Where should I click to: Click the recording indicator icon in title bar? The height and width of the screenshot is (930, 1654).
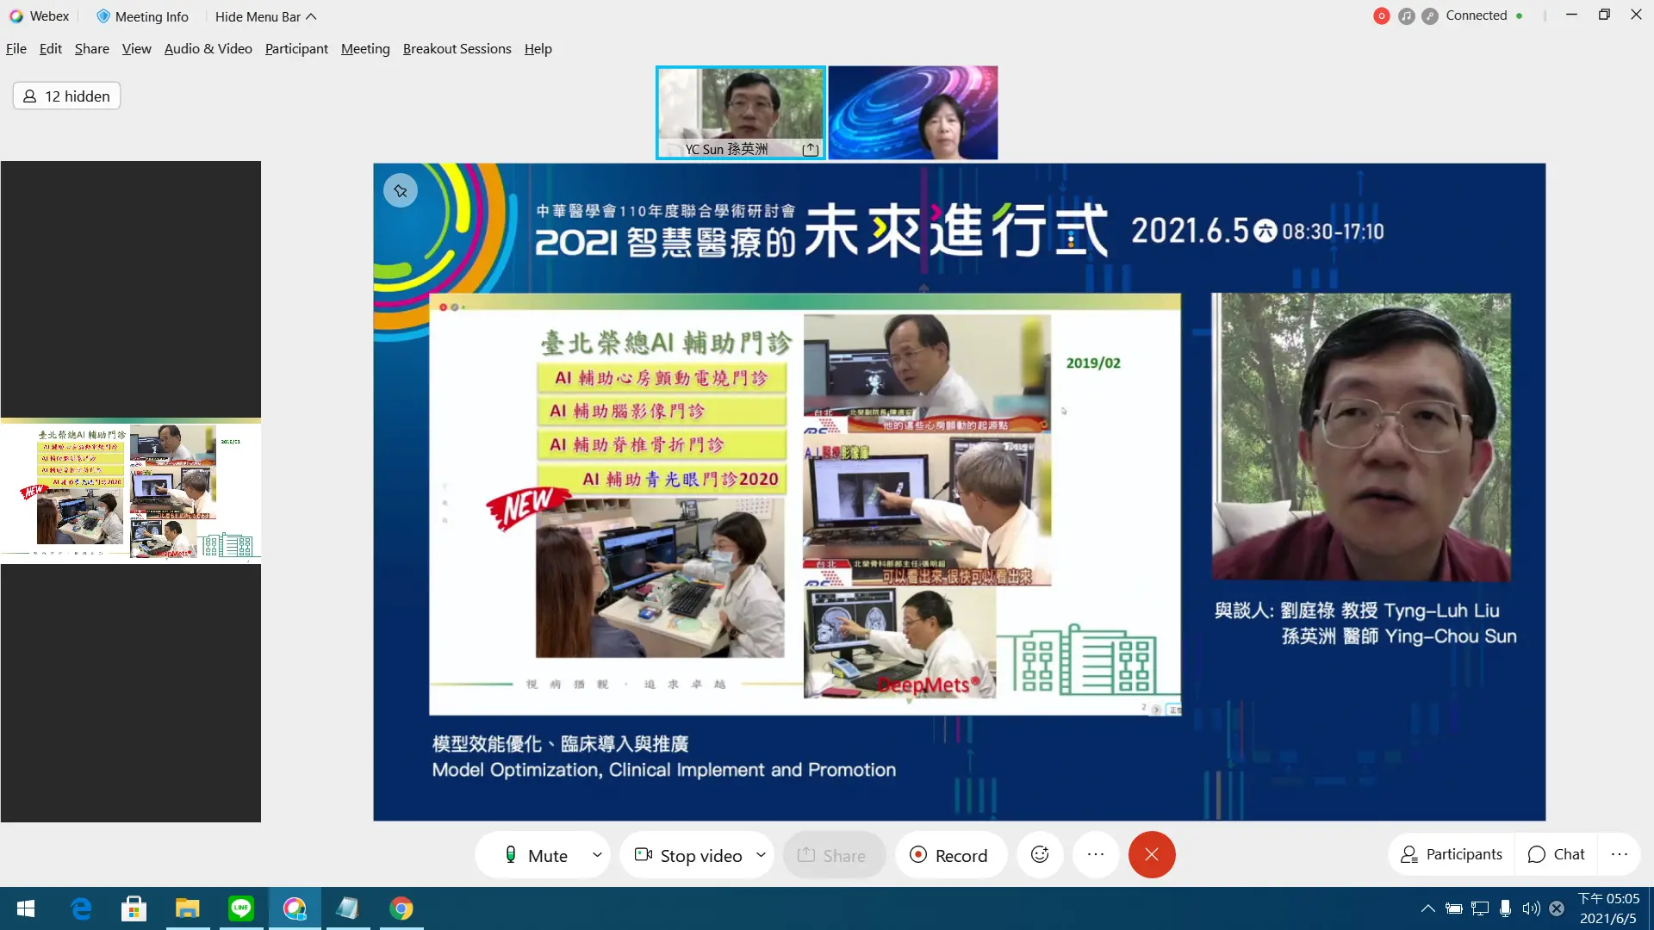(x=1381, y=15)
